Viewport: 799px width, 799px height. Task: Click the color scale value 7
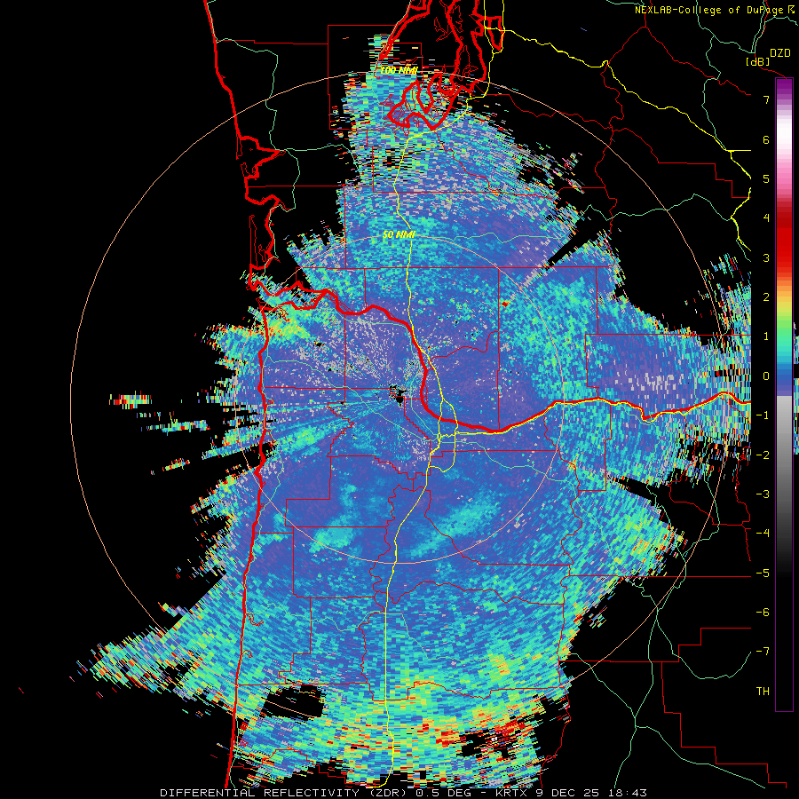point(766,99)
